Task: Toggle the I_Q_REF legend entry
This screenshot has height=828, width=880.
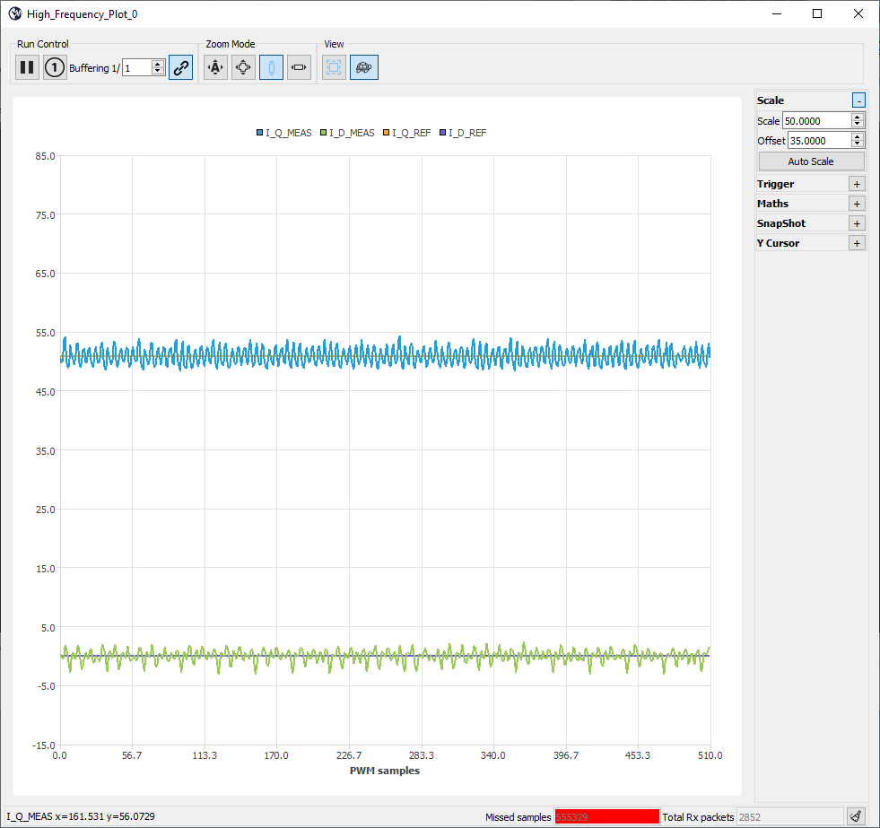Action: tap(407, 133)
